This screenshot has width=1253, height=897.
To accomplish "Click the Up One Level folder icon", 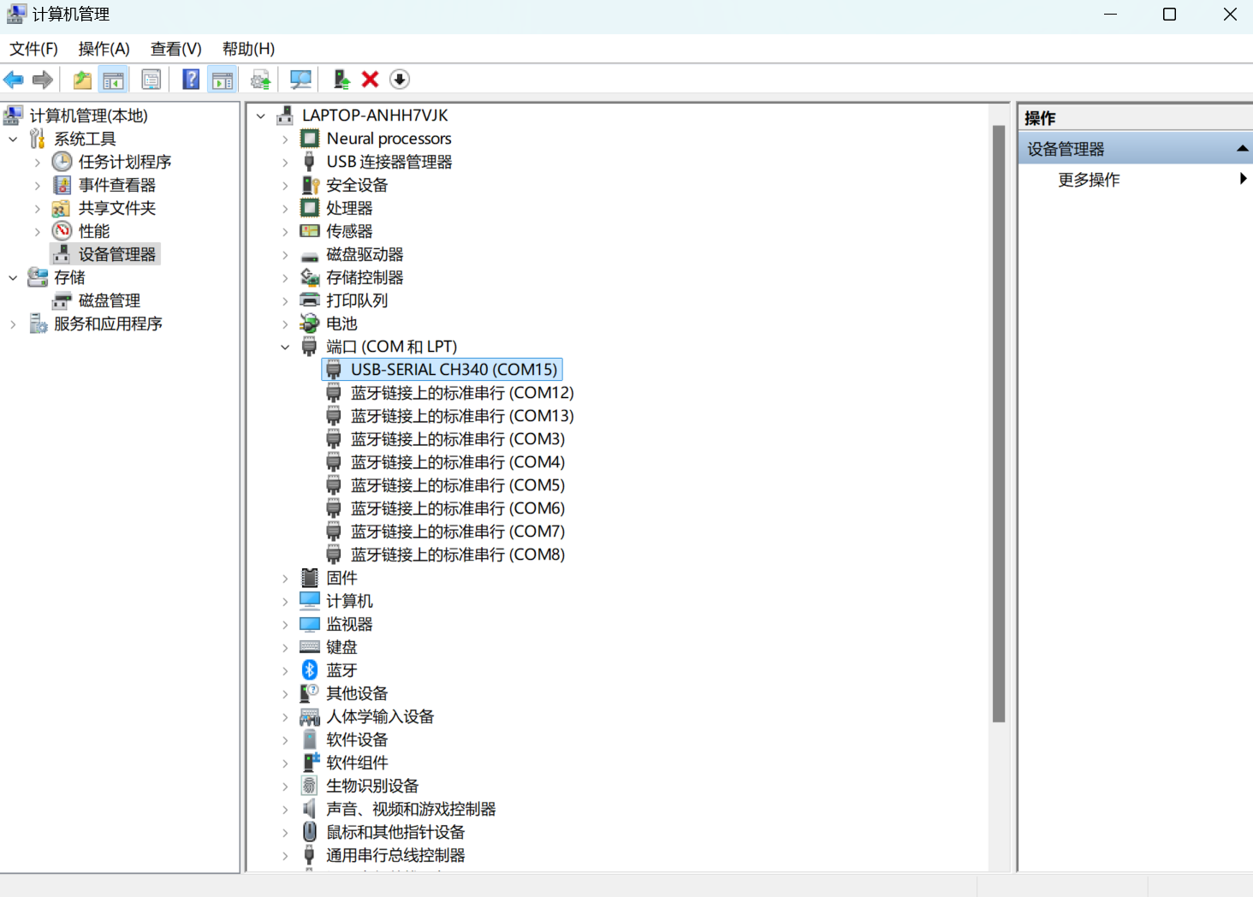I will pyautogui.click(x=82, y=80).
